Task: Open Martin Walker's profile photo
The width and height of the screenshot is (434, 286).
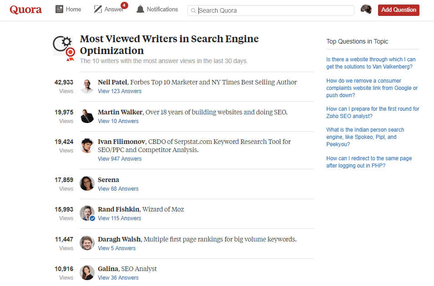Action: coord(87,116)
